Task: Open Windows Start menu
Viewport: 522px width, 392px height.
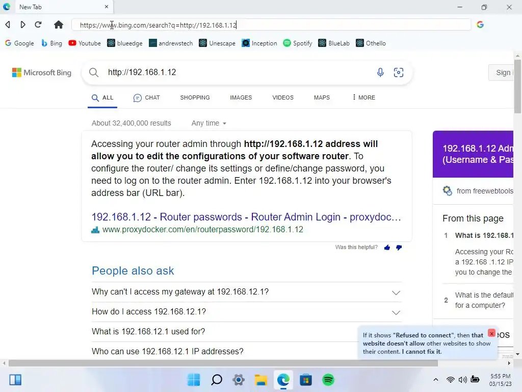Action: 194,380
